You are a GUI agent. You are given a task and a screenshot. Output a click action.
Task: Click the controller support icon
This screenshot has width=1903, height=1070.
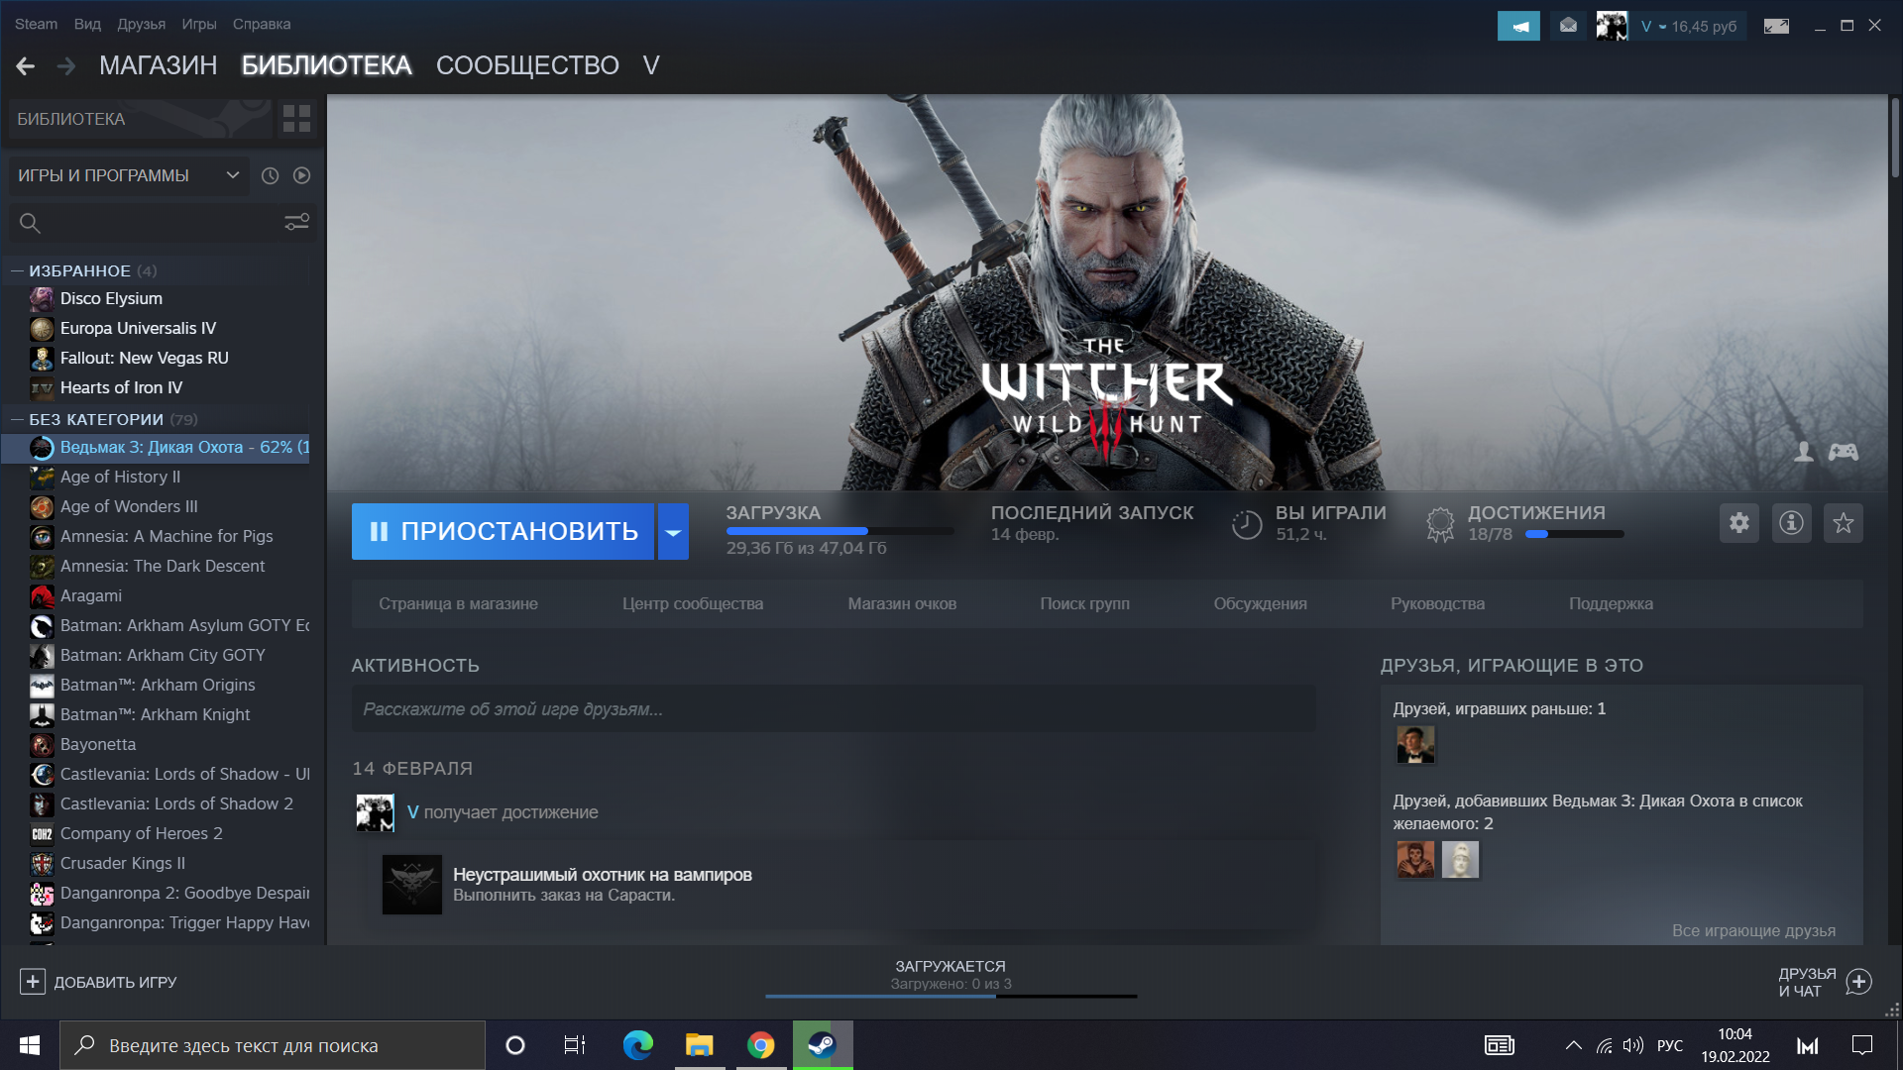(x=1844, y=452)
